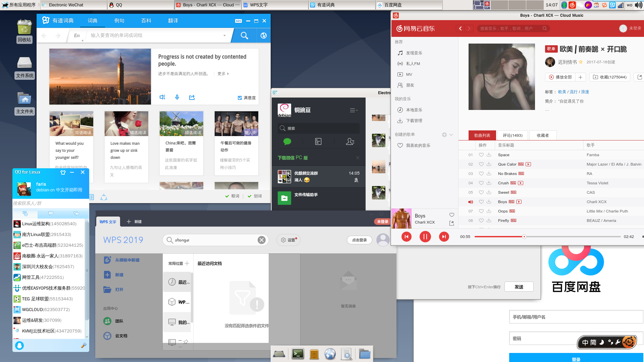The width and height of the screenshot is (644, 362).
Task: Click the microphone icon under daily sentence
Action: (x=177, y=97)
